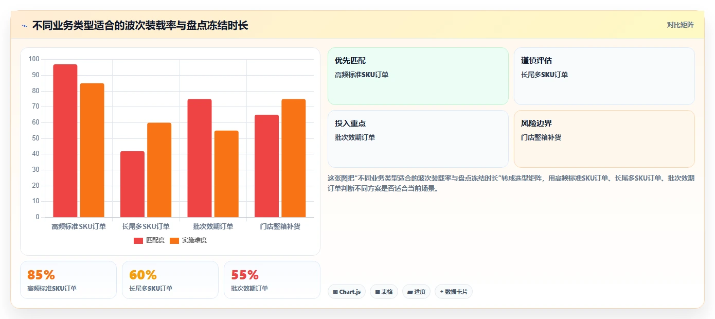
Task: Click the 对比矩阵 label in the header
Action: point(680,25)
